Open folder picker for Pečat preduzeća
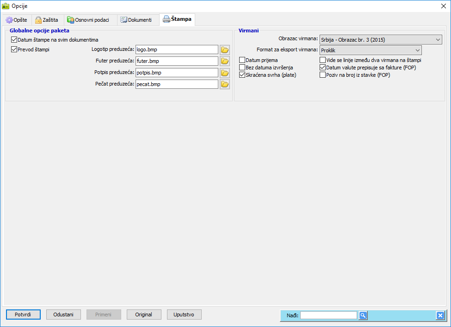Screen dimensions: 451x327 (x=225, y=84)
